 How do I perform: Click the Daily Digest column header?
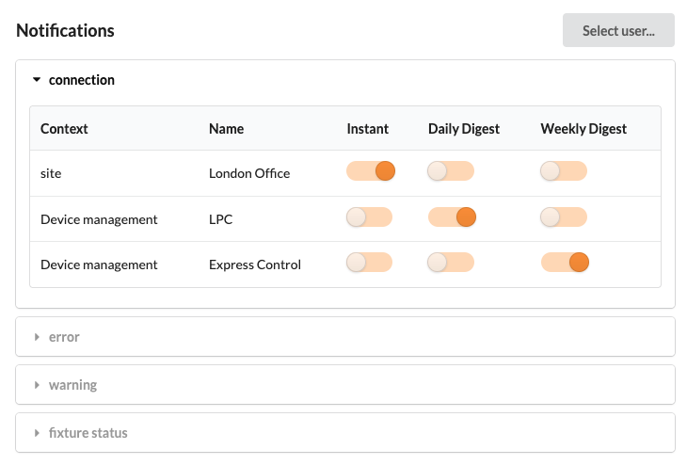point(464,129)
